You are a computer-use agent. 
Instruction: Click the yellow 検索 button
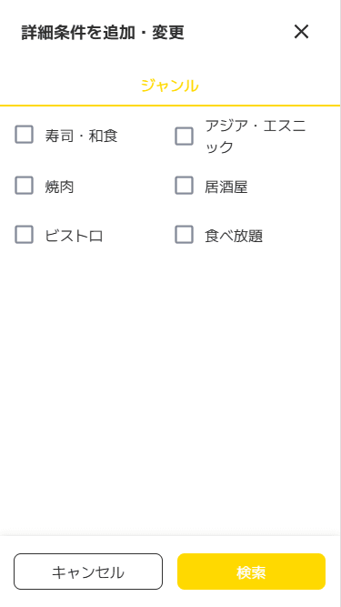coord(251,572)
